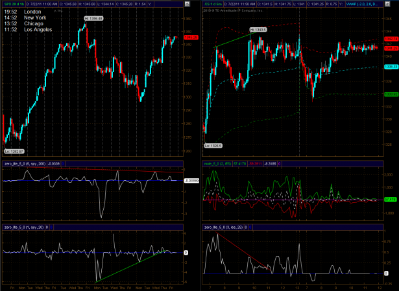
Task: Click the Chicago 13:52 clock label
Action: pyautogui.click(x=23, y=23)
